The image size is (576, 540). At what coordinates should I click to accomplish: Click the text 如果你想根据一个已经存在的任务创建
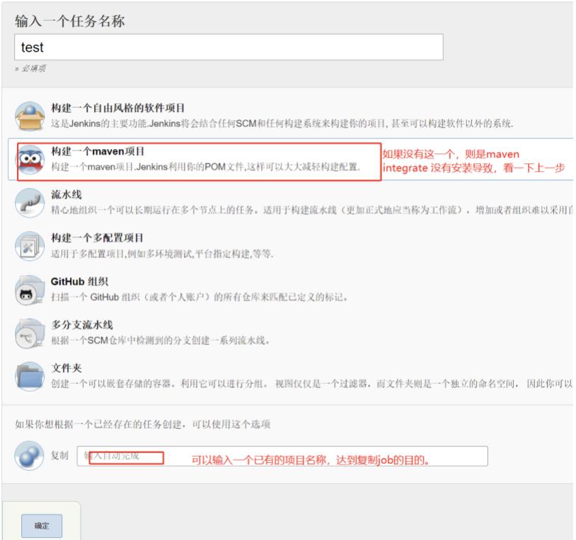coord(142,425)
